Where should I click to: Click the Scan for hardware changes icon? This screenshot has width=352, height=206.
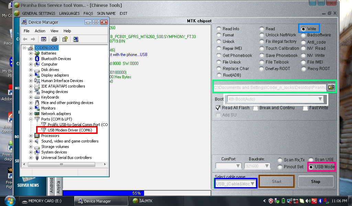pyautogui.click(x=76, y=39)
